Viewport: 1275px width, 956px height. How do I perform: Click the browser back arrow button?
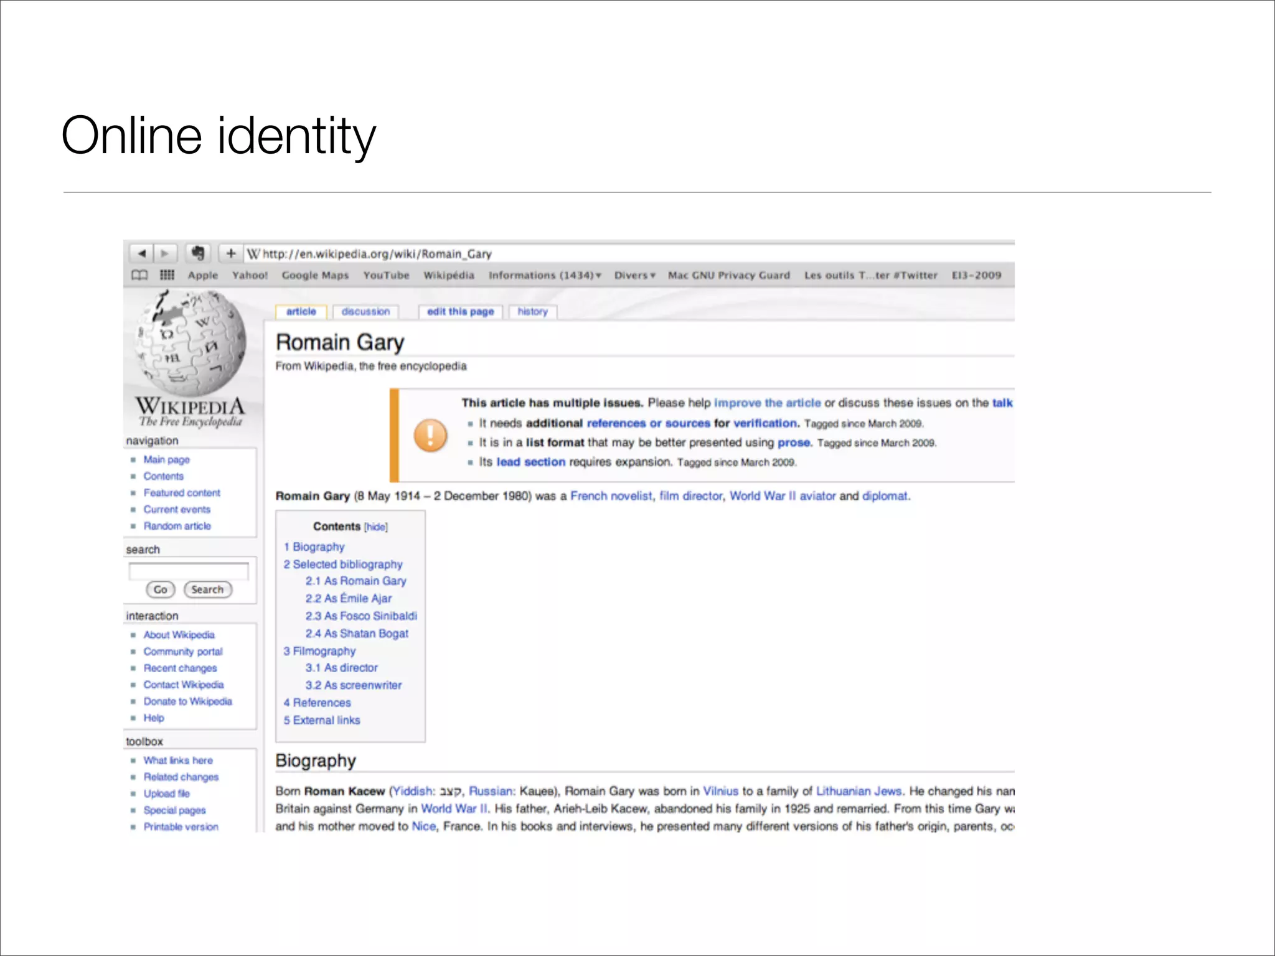pyautogui.click(x=142, y=253)
